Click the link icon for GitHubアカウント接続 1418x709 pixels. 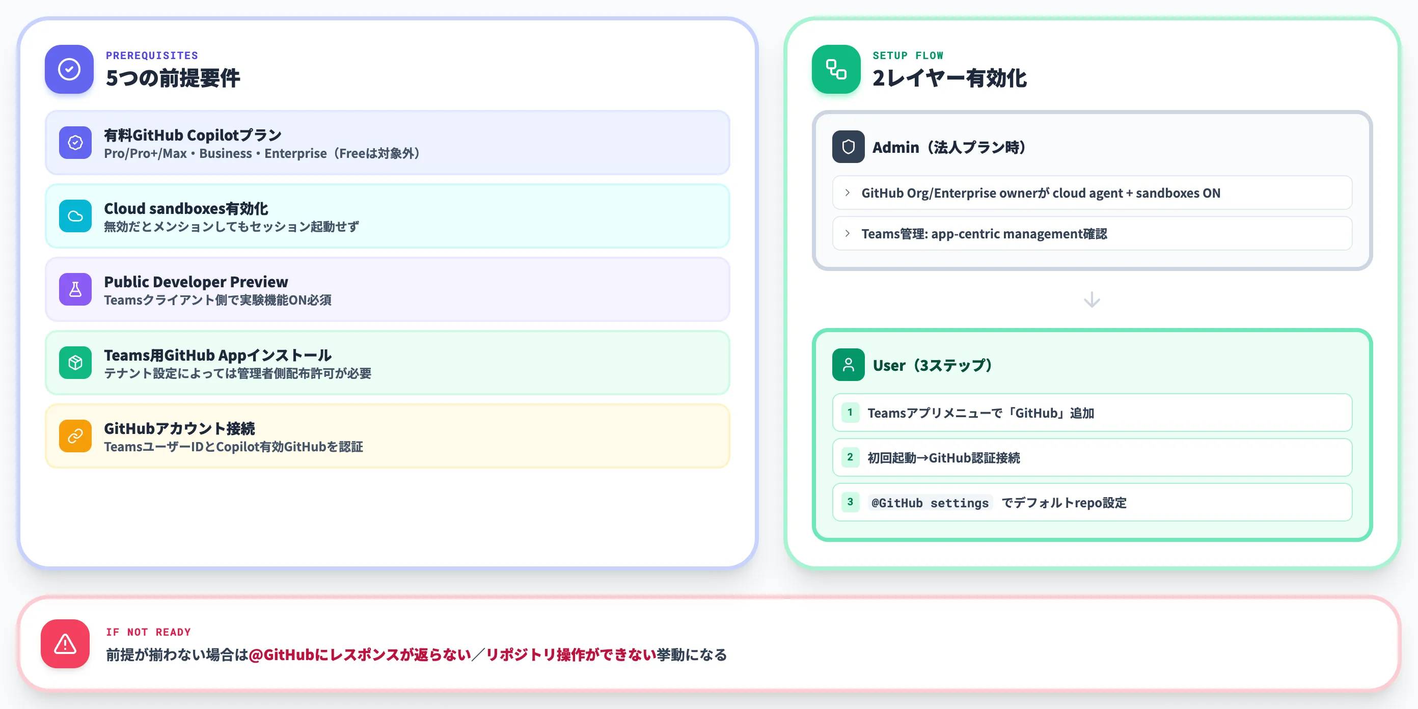tap(75, 437)
